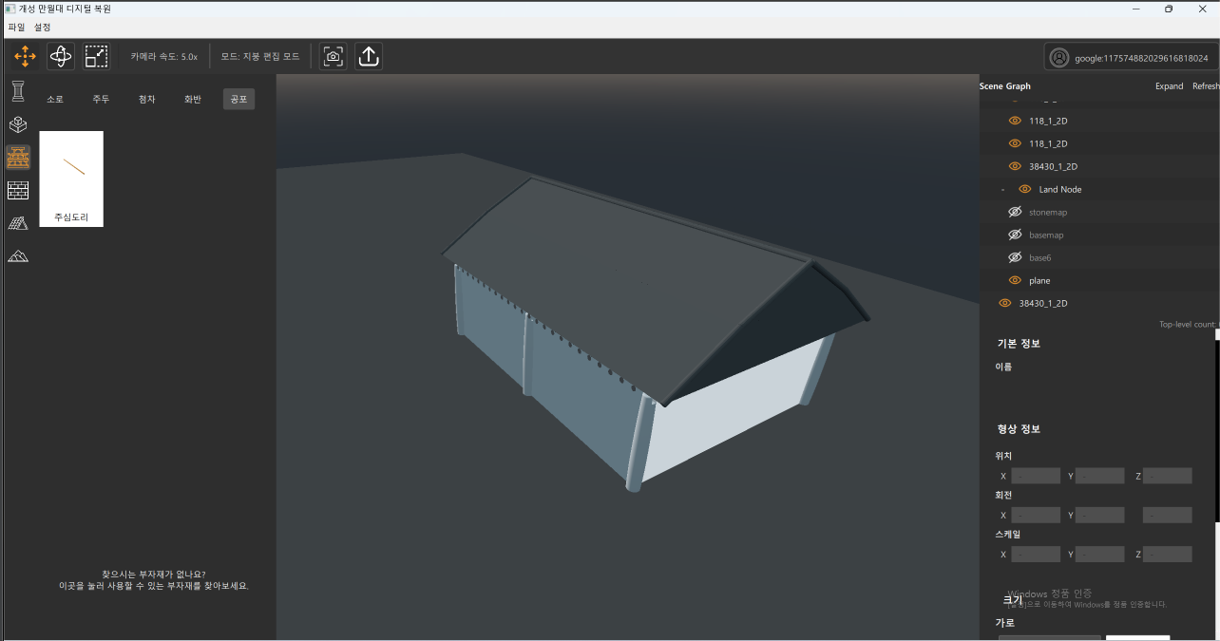Viewport: 1220px width, 641px height.
Task: Click the position X input field
Action: 1035,477
